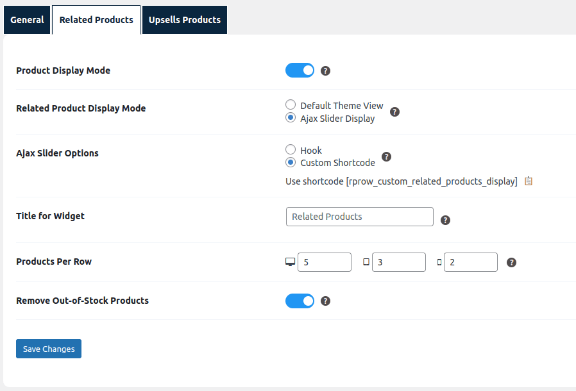The image size is (576, 391).
Task: Click the desktop monitor icon in Products Per Row
Action: [x=290, y=262]
